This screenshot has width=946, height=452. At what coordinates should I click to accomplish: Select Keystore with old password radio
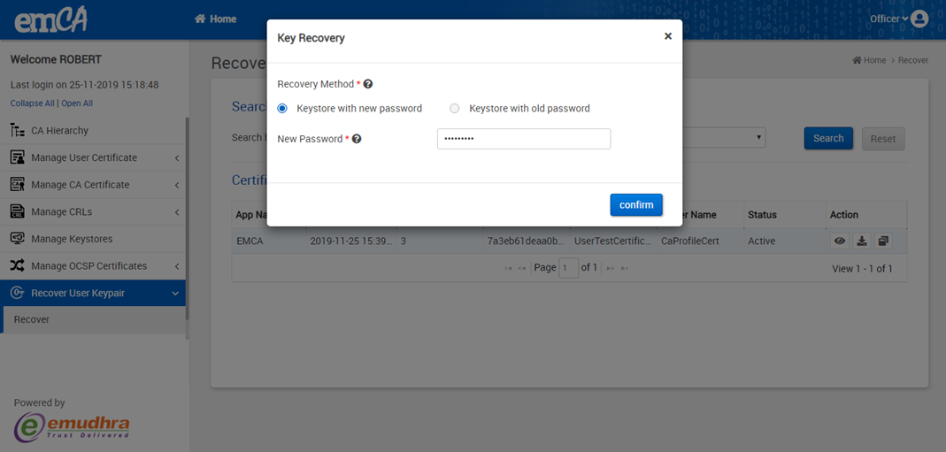[455, 109]
